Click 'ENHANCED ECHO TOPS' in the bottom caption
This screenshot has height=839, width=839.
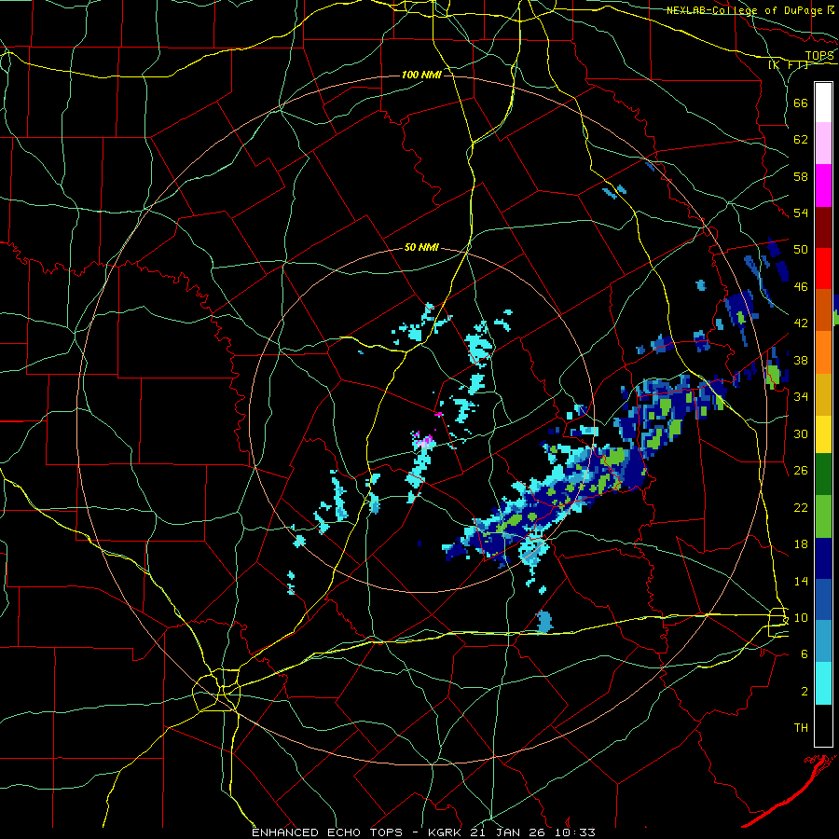[x=327, y=832]
